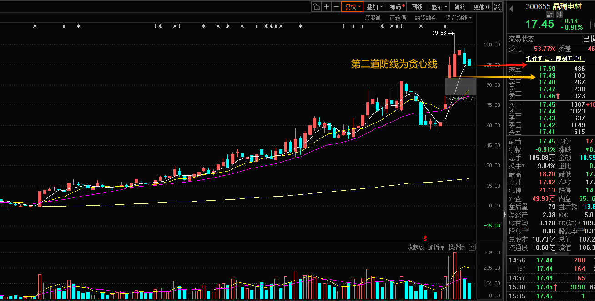Select the 14:56 trade tick row
The image size is (595, 301).
point(551,260)
